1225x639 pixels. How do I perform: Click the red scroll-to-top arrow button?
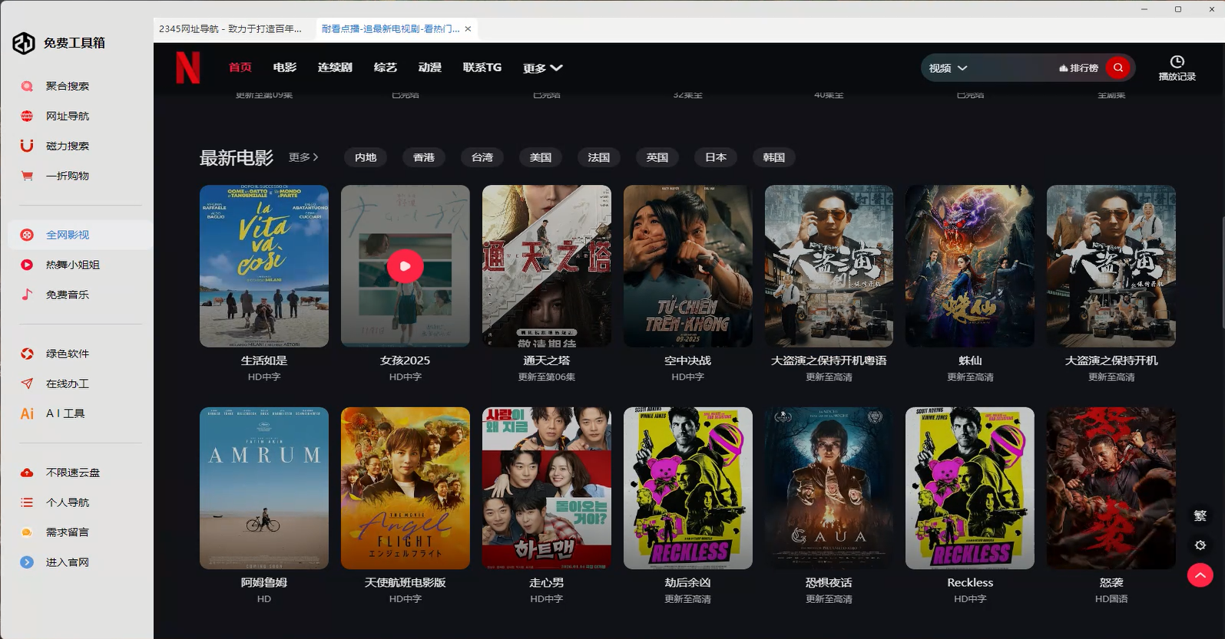click(1200, 575)
